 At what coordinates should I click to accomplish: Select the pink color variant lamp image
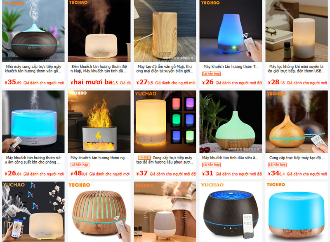[x=176, y=104]
